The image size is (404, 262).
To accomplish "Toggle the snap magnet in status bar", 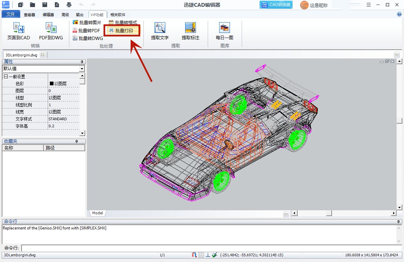I will 194,255.
